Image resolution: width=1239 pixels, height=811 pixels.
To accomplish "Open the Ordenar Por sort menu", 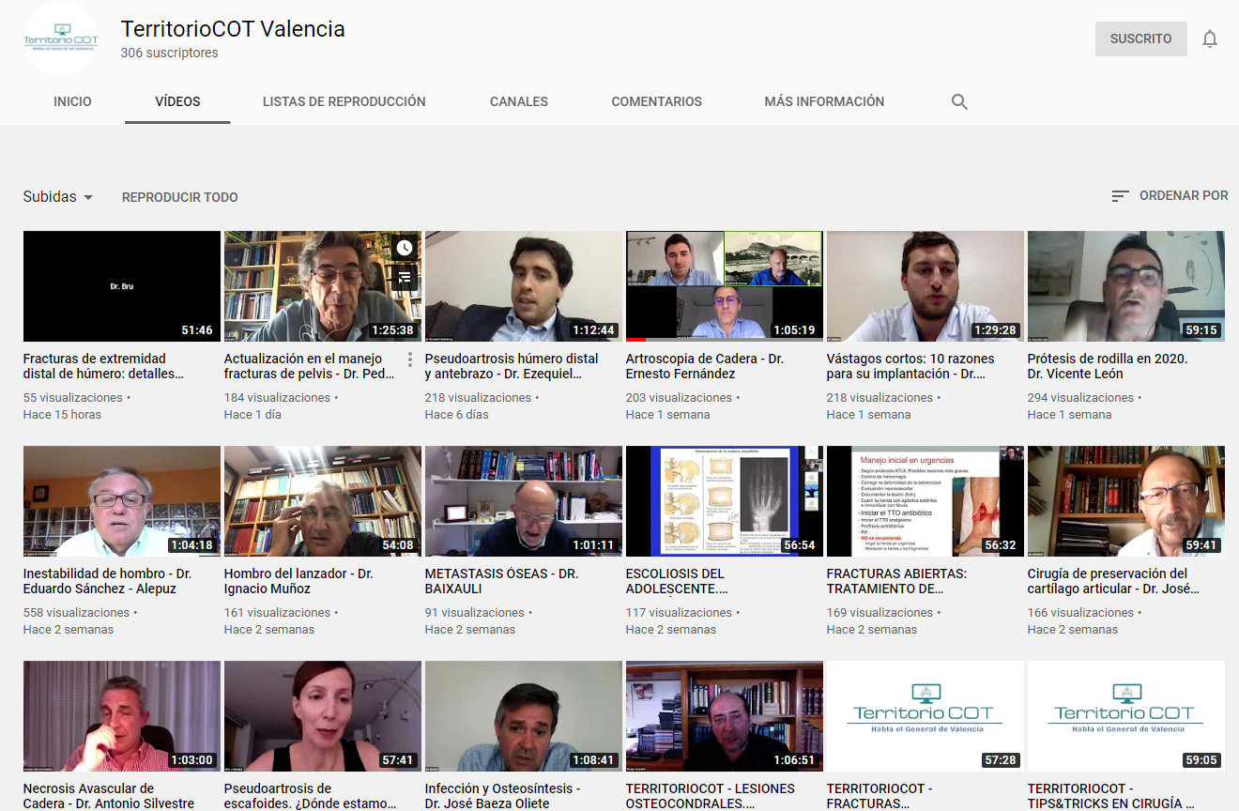I will coord(1183,196).
